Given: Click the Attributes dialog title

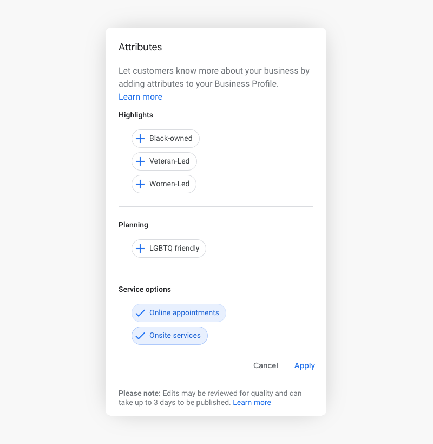Looking at the screenshot, I should point(140,47).
